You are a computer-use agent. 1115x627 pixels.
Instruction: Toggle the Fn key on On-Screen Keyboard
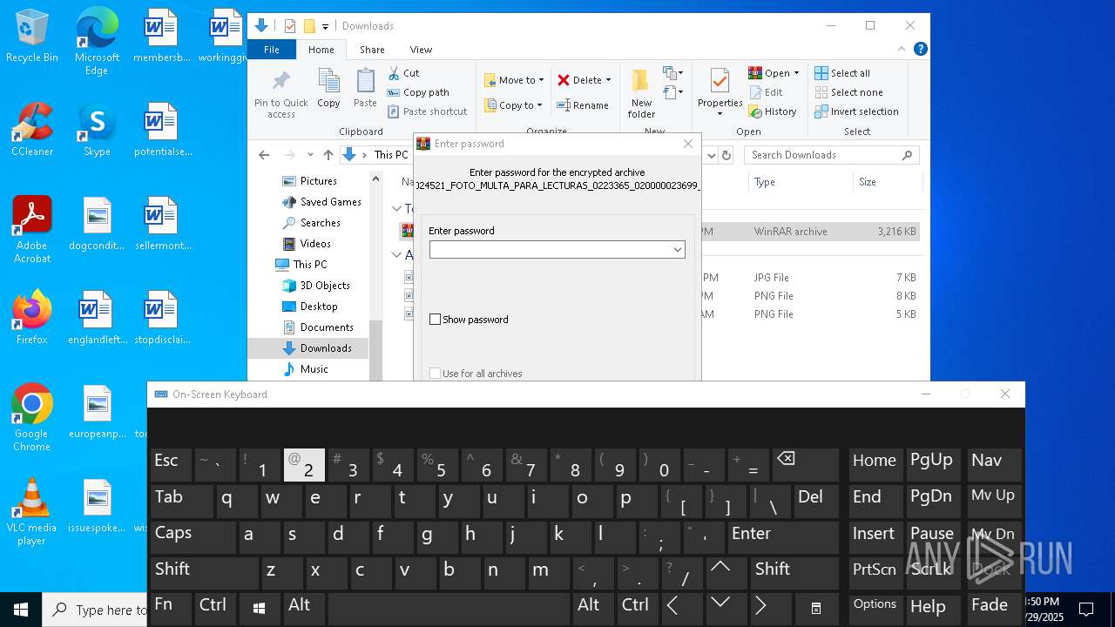click(x=171, y=609)
